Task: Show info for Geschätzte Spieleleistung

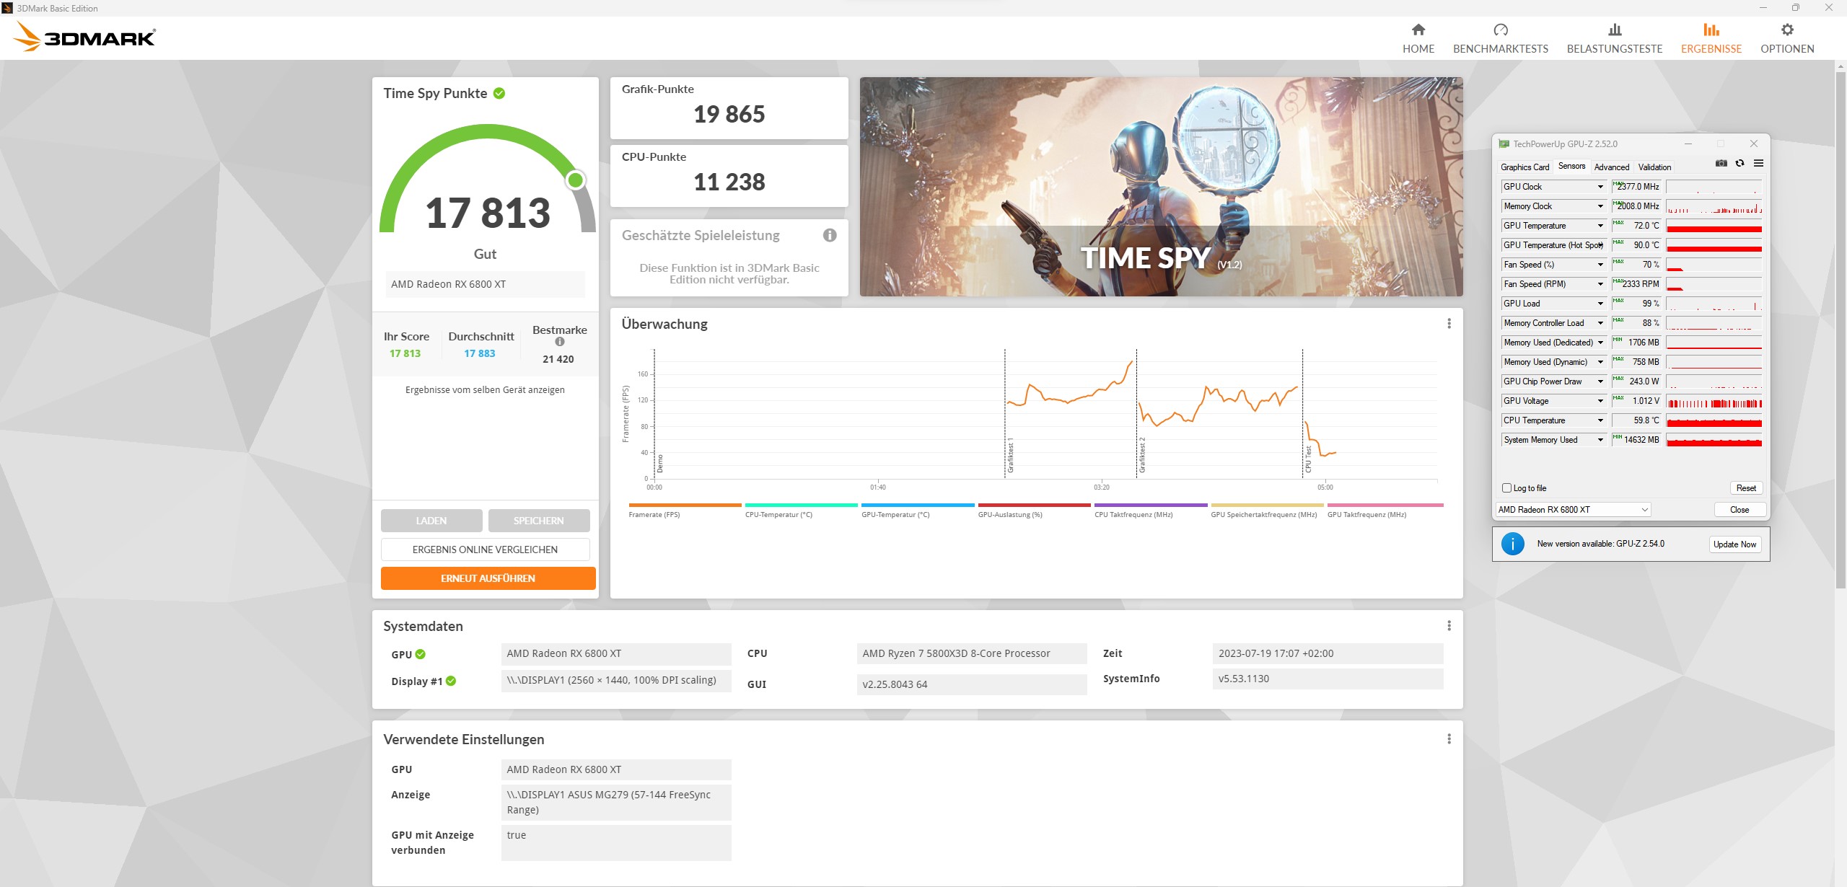Action: (x=830, y=235)
